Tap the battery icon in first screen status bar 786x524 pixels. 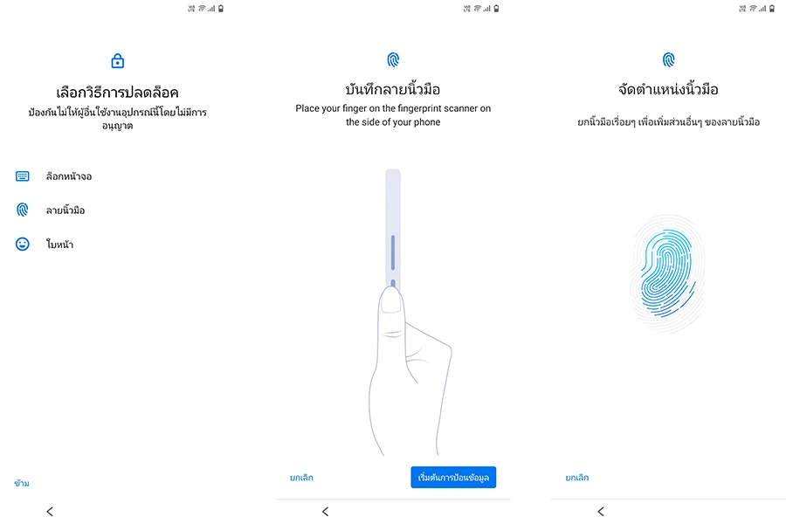tap(221, 9)
